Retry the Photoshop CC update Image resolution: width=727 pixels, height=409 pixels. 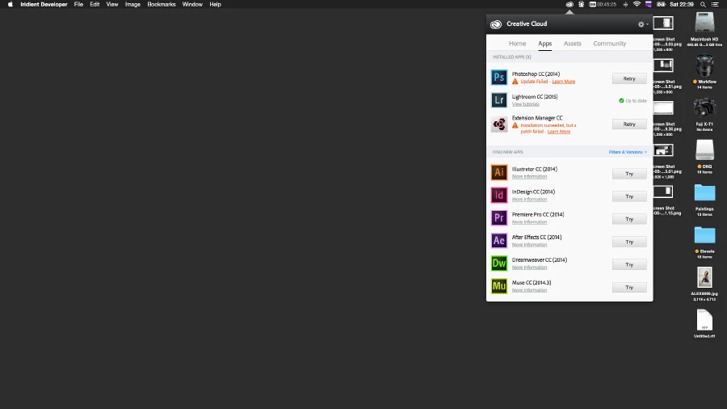click(x=629, y=78)
